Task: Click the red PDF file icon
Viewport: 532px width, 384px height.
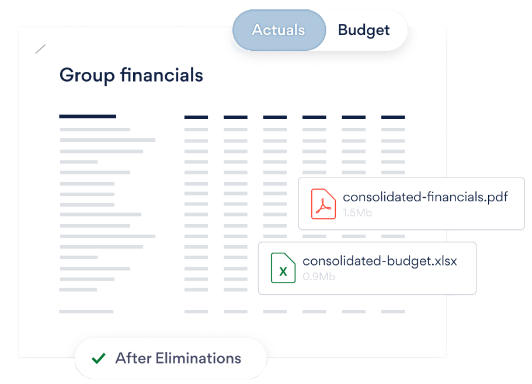Action: (324, 204)
